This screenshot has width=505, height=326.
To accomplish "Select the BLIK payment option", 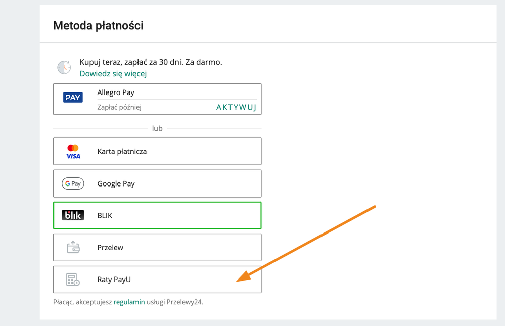I will pyautogui.click(x=105, y=216).
